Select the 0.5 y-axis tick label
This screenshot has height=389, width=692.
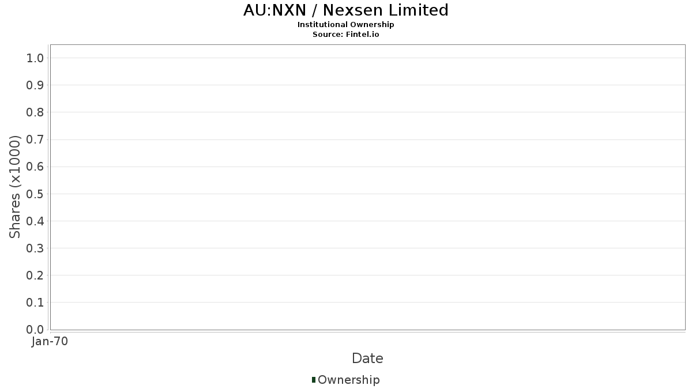[x=35, y=194]
